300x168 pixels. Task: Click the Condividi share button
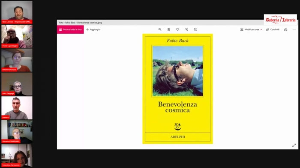click(273, 29)
